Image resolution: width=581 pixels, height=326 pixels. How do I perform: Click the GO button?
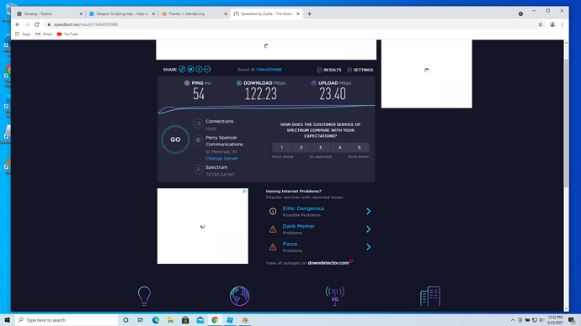(x=175, y=139)
